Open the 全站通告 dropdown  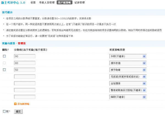pyautogui.click(x=128, y=83)
